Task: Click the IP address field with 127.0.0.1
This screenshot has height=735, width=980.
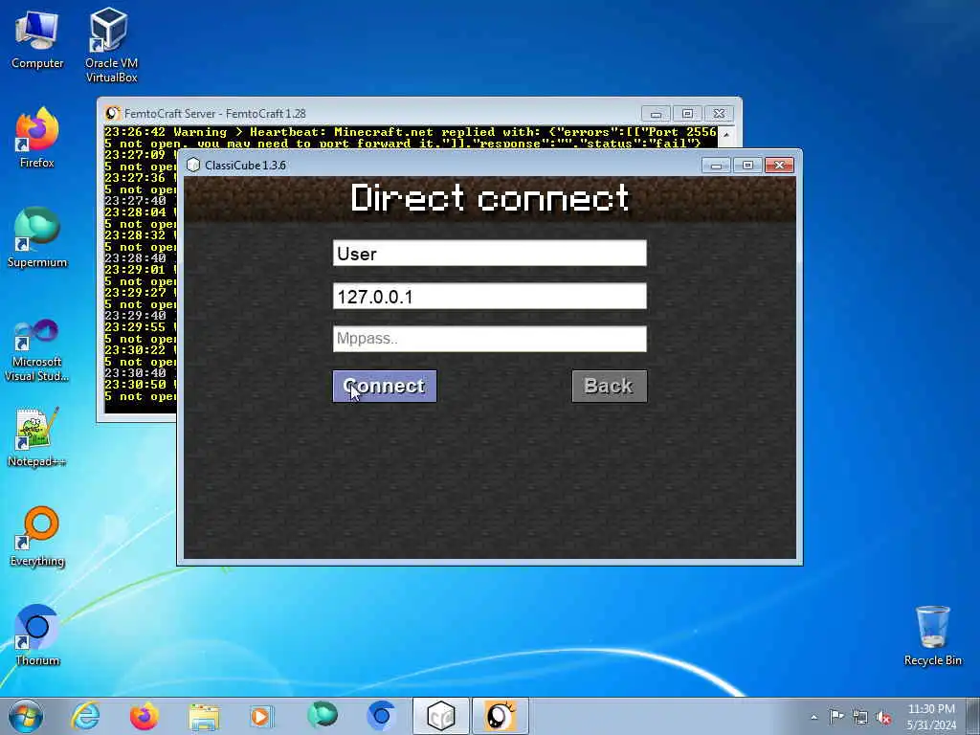Action: click(489, 297)
